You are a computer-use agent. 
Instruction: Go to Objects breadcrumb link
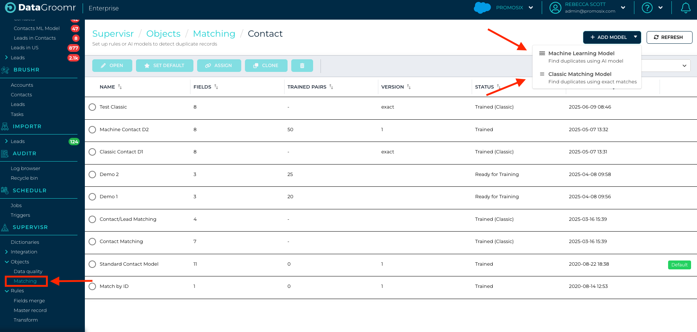click(163, 34)
